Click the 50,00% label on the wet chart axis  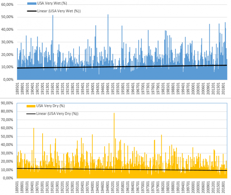pyautogui.click(x=8, y=17)
